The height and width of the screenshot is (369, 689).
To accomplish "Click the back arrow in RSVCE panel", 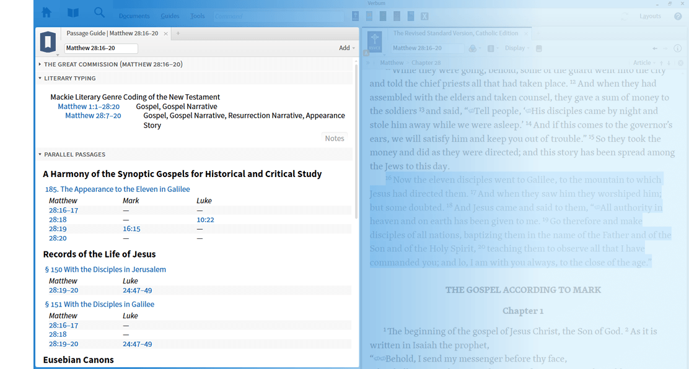I will pos(655,48).
